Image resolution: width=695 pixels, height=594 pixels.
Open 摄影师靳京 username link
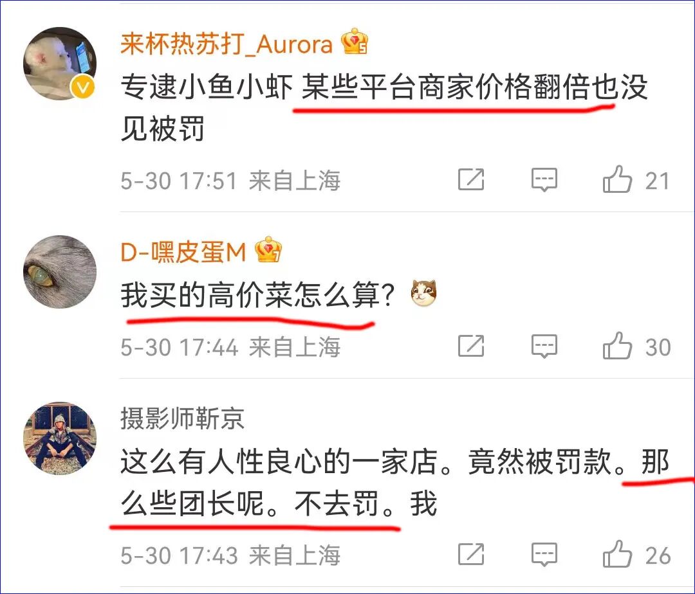(182, 419)
